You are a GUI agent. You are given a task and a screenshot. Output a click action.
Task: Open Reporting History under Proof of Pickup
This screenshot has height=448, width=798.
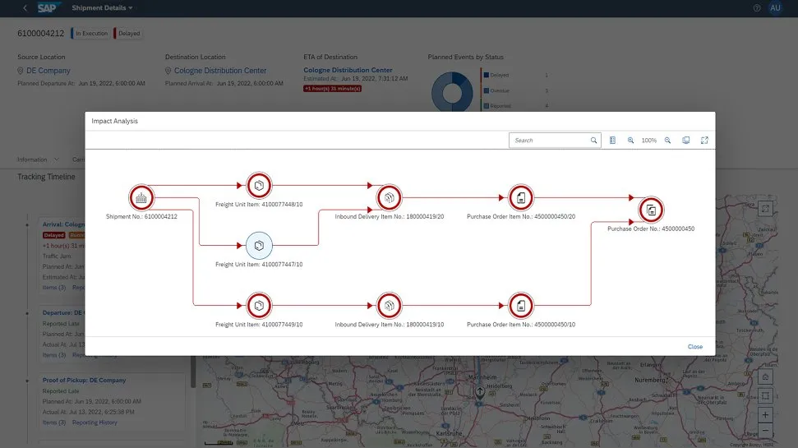pyautogui.click(x=95, y=423)
